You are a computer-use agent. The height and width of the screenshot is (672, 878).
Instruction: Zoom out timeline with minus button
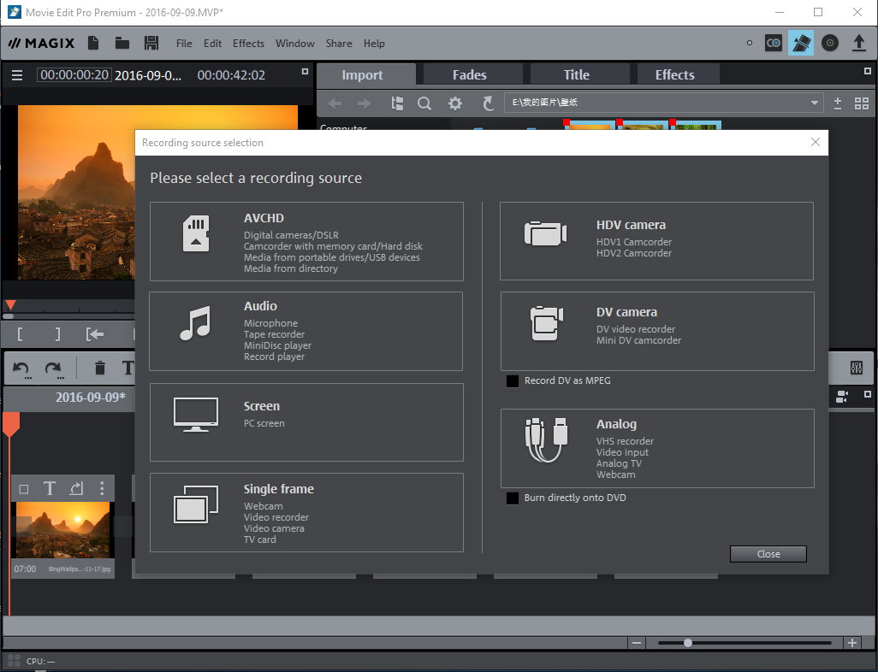(637, 643)
